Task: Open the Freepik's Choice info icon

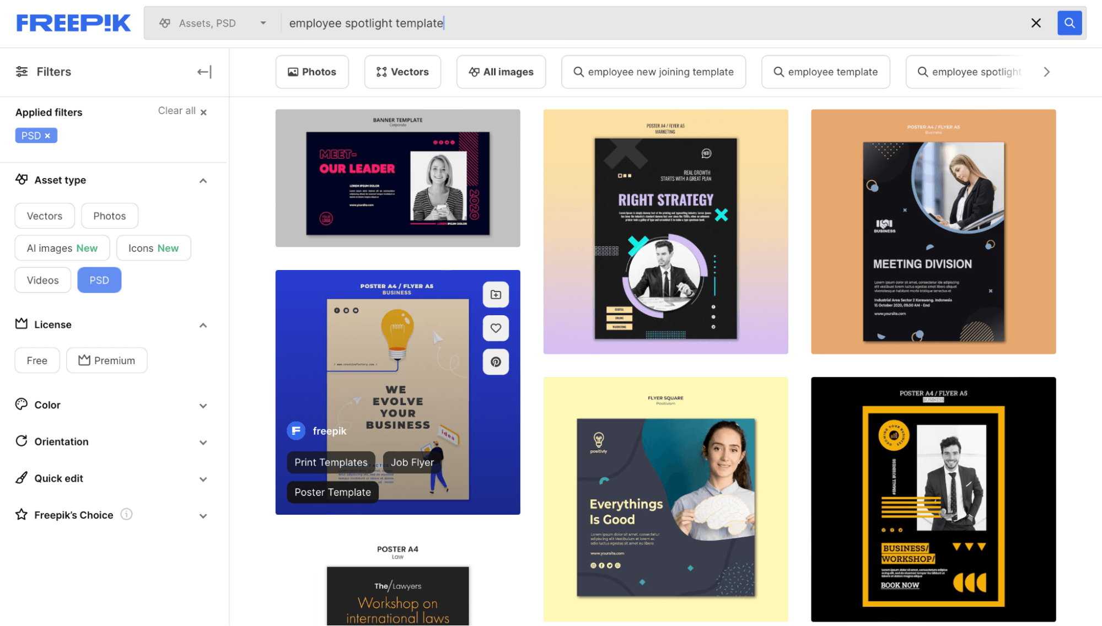Action: (126, 514)
